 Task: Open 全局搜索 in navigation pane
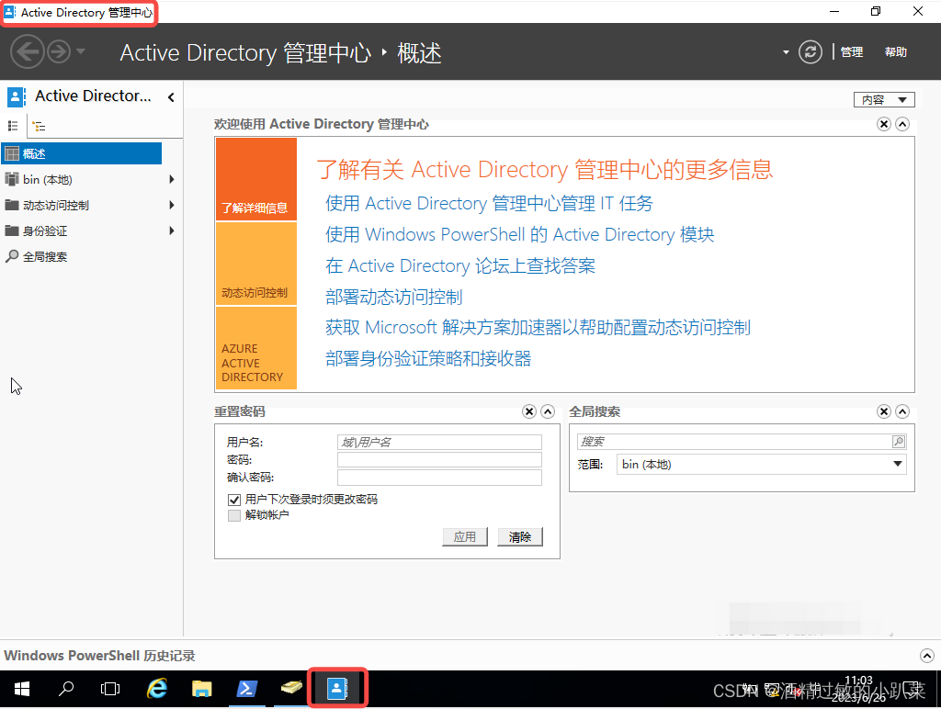(x=44, y=257)
